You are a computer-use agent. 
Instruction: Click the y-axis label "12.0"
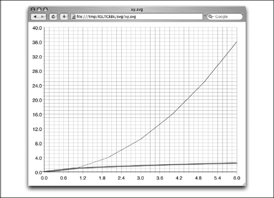37,129
